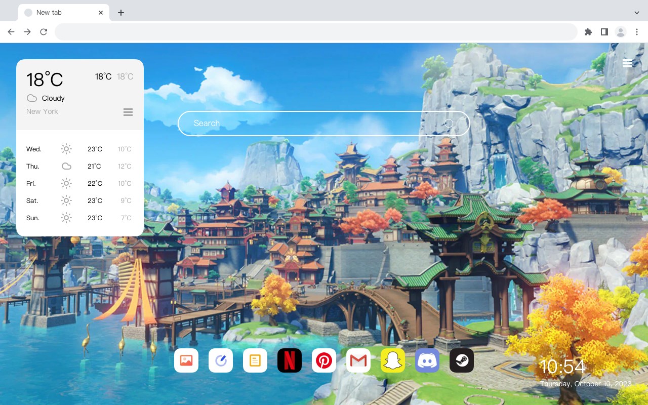Toggle the browser side panel

coord(604,32)
